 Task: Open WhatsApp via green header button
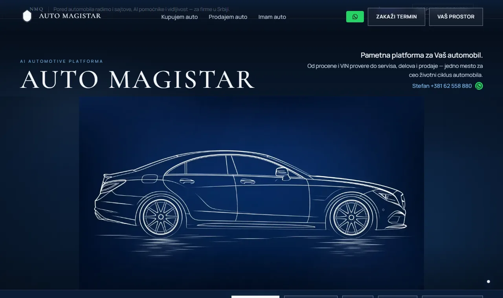coord(355,17)
